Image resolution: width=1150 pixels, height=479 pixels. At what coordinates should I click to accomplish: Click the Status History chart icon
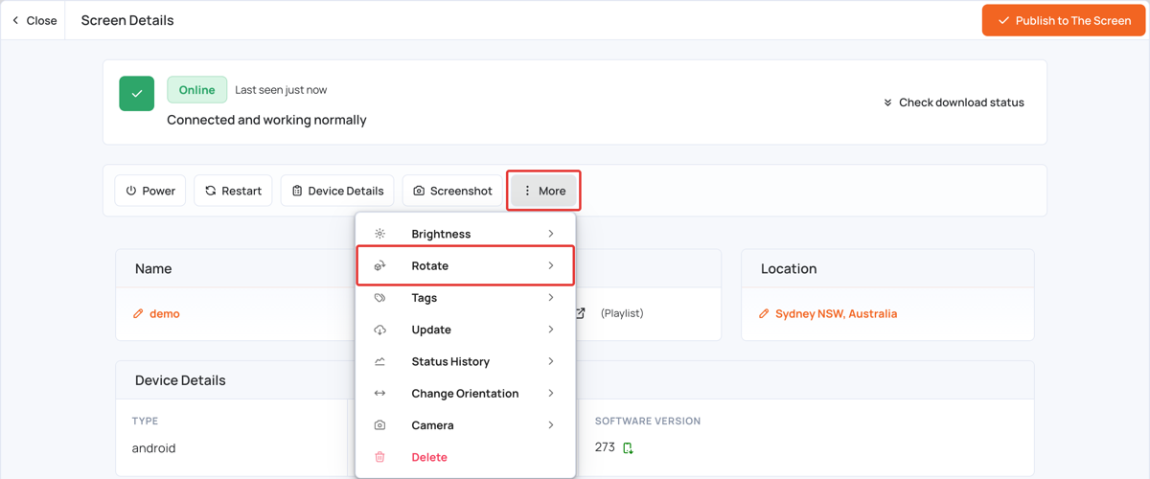[379, 361]
